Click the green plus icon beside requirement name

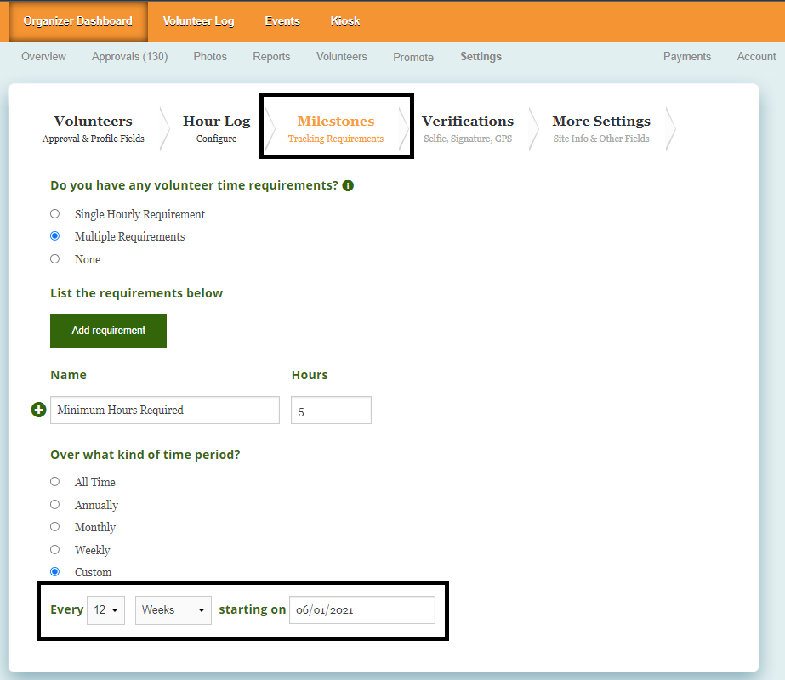[x=38, y=410]
